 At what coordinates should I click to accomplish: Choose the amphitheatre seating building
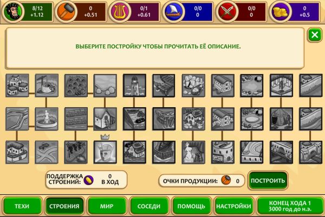click(252, 152)
